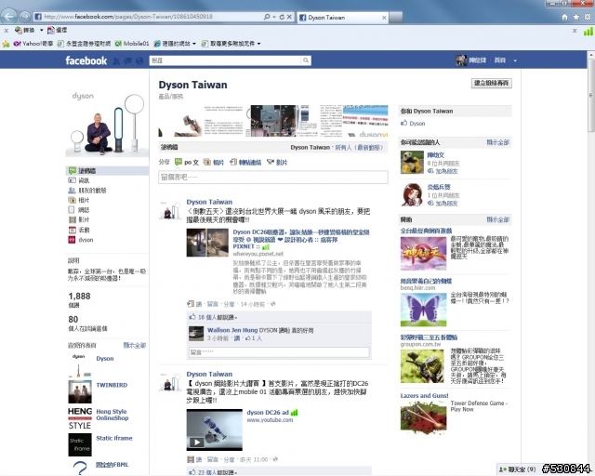595x476 pixels.
Task: Expand the 取得更多附加元件 dropdown
Action: click(x=258, y=44)
